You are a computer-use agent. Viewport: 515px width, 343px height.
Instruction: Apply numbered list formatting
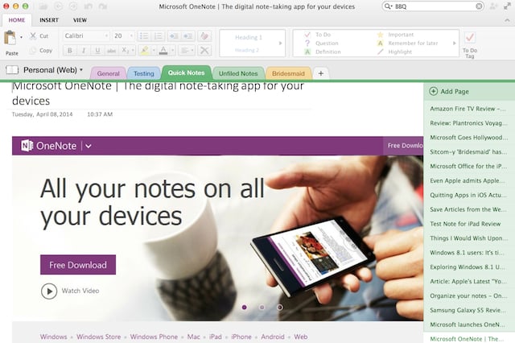tap(158, 35)
